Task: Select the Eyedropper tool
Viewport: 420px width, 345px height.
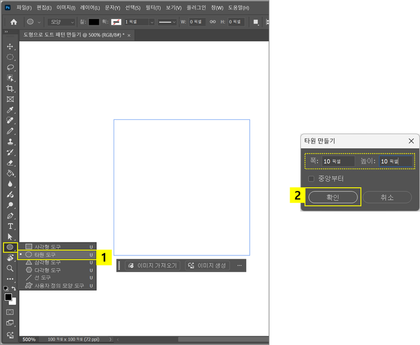Action: click(10, 110)
